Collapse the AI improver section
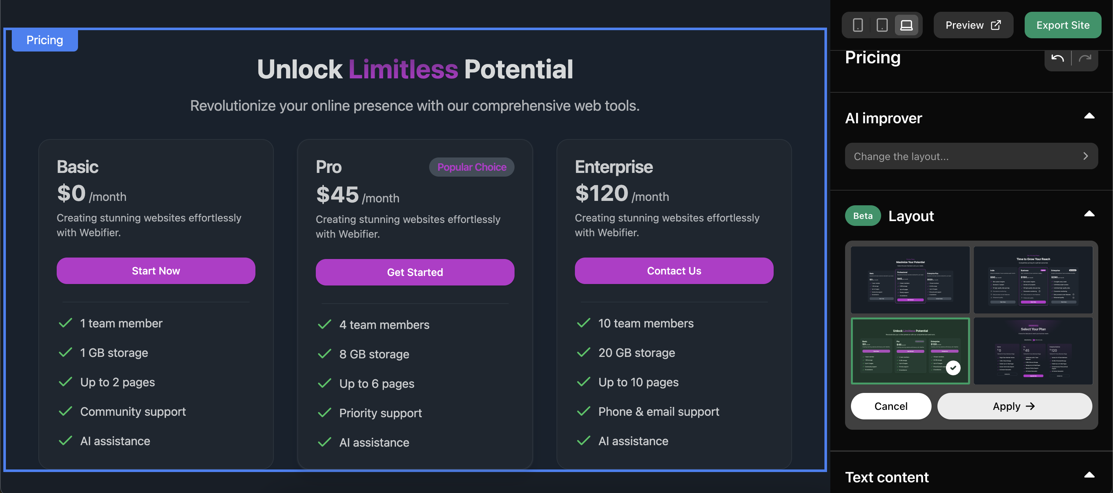 tap(1089, 116)
